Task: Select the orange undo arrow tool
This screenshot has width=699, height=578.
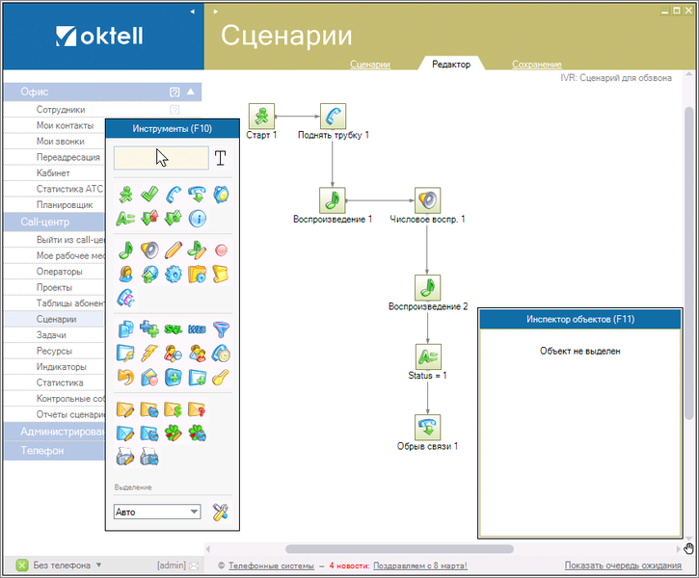Action: (x=126, y=378)
